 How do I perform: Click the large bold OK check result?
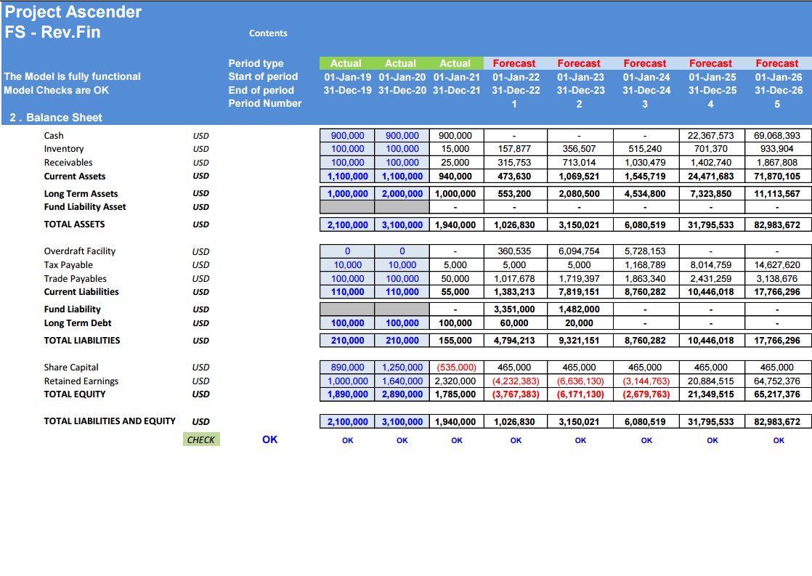tap(269, 439)
